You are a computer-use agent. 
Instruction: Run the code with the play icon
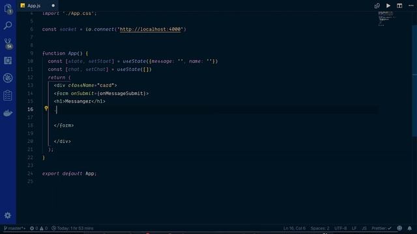(x=388, y=6)
